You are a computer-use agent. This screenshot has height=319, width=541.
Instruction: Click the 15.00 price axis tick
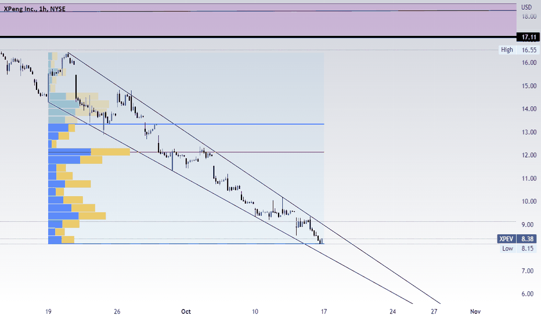(x=529, y=85)
